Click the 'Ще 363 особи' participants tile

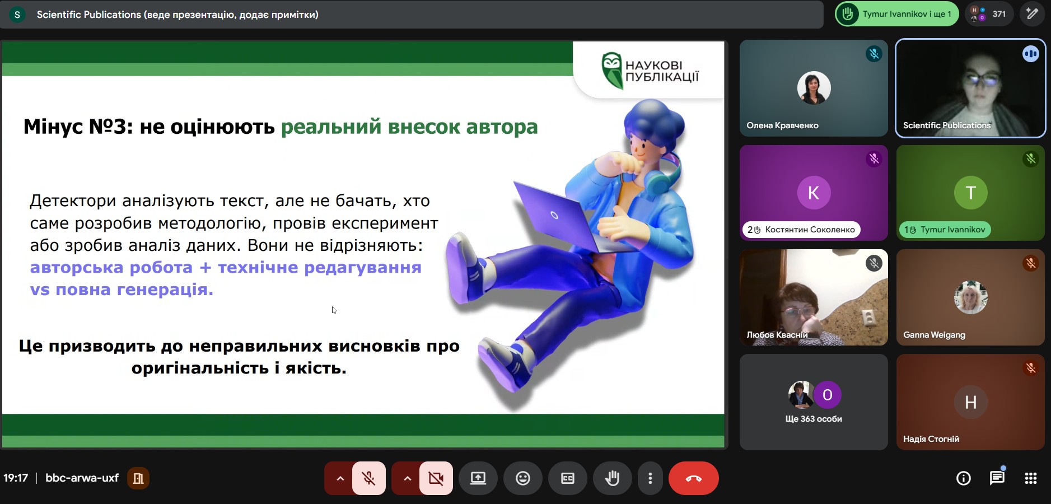point(813,402)
